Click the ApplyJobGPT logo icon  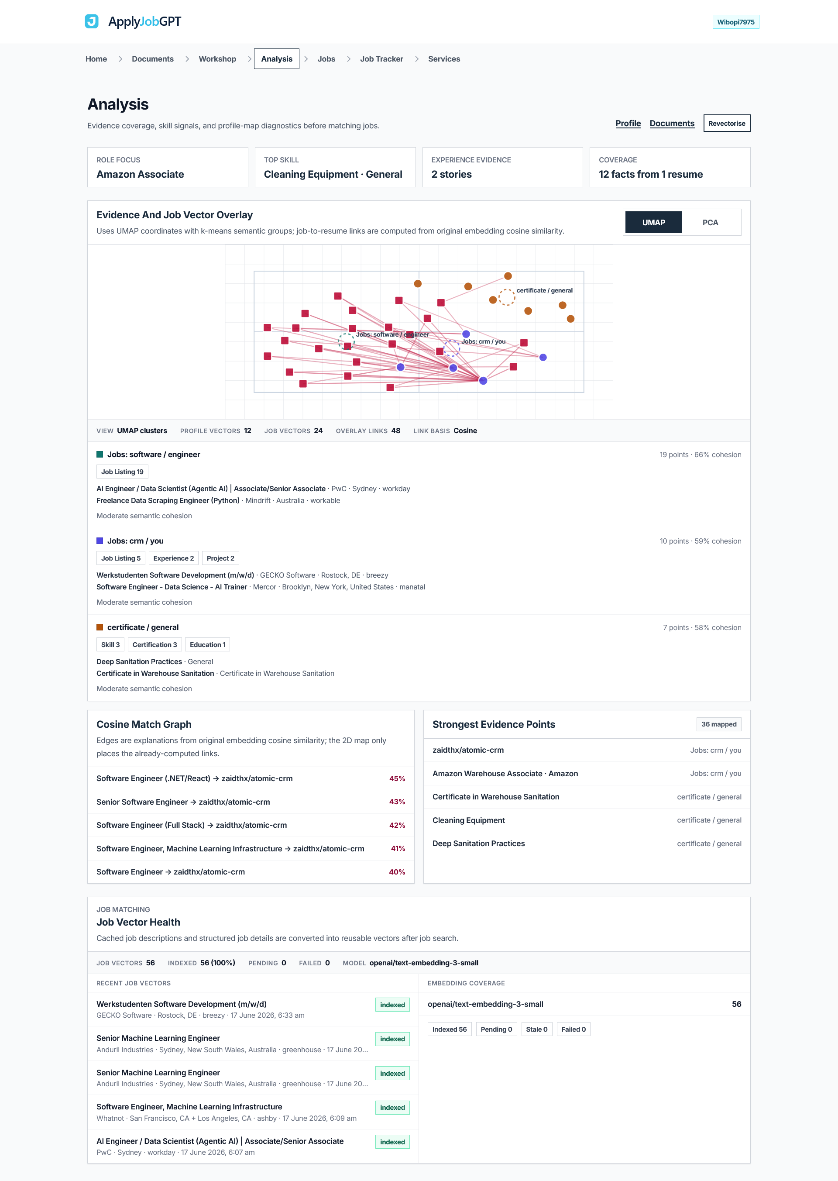click(x=92, y=21)
